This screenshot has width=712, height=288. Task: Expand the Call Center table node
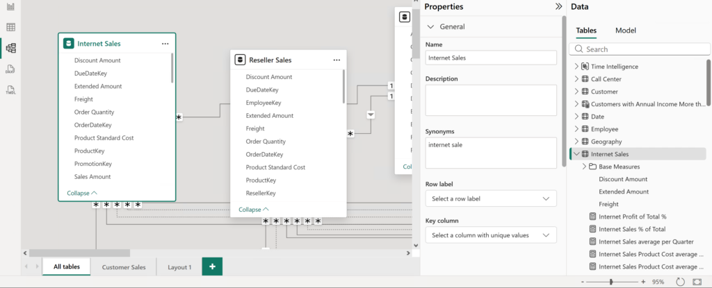pos(576,79)
